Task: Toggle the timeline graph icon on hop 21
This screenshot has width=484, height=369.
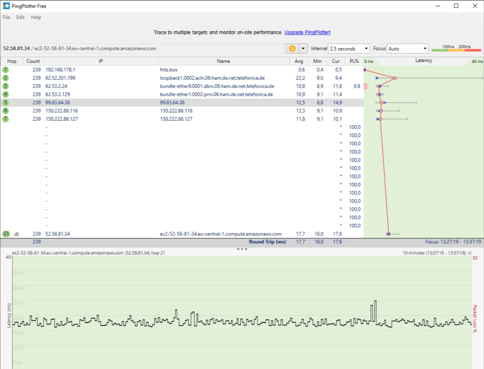Action: [16, 234]
